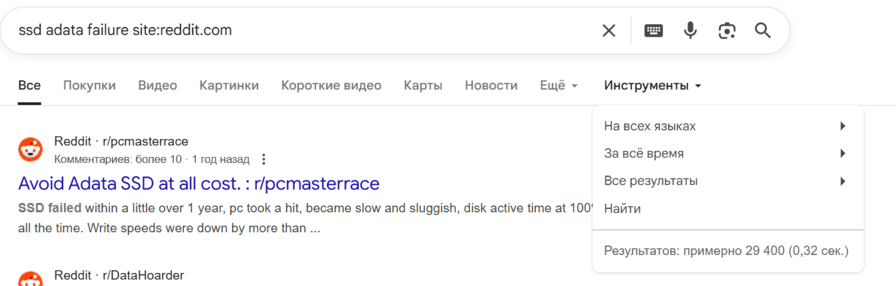Click the 'SSD failed within a little' snippet
The height and width of the screenshot is (286, 896).
tap(305, 217)
